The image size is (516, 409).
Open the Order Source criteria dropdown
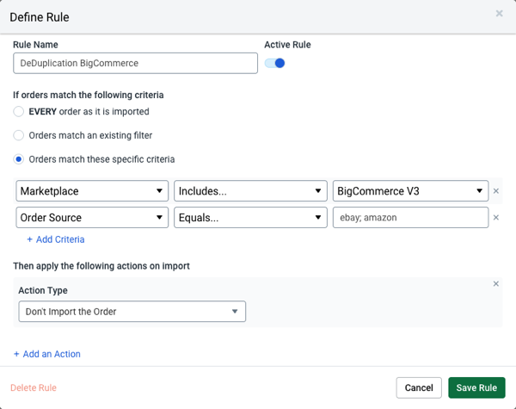pyautogui.click(x=92, y=218)
